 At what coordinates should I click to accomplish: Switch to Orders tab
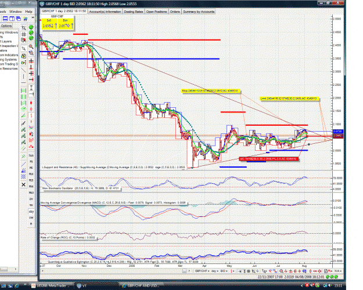tap(175, 12)
